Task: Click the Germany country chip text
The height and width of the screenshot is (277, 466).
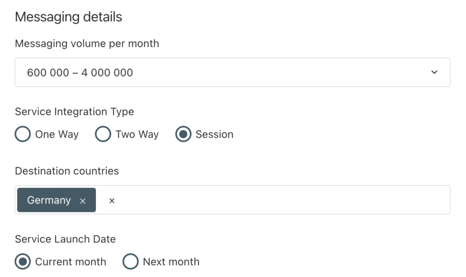Action: [49, 200]
